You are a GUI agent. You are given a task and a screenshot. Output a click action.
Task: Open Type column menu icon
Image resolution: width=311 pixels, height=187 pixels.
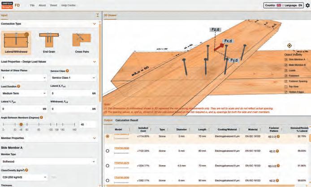168,130
